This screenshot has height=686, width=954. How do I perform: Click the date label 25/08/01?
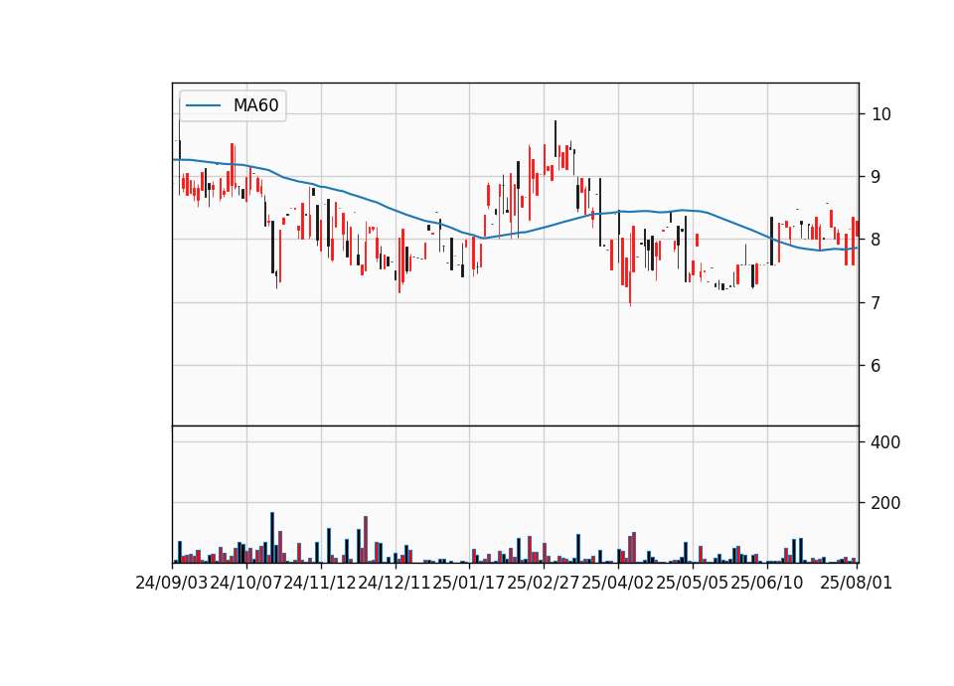tap(856, 583)
